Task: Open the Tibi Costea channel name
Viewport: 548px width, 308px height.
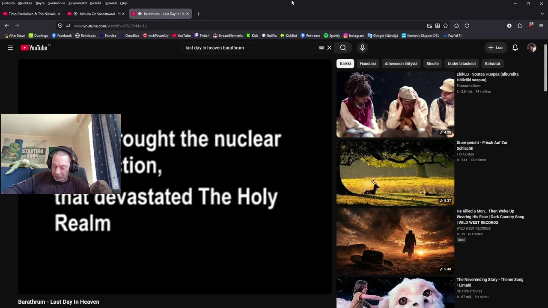Action: pos(465,154)
